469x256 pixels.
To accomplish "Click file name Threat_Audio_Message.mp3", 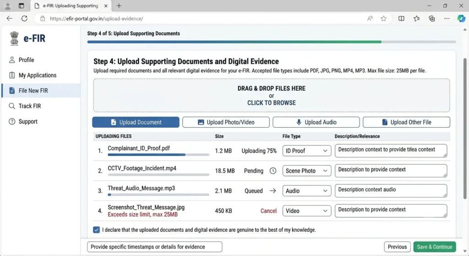I will tap(141, 188).
